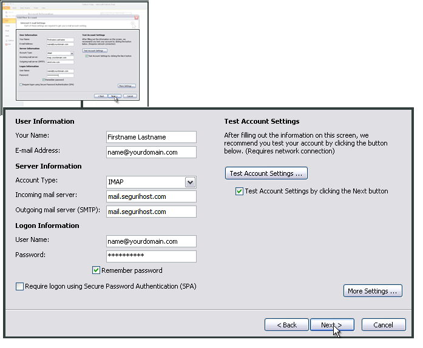Go back with the large Back button

(x=286, y=325)
